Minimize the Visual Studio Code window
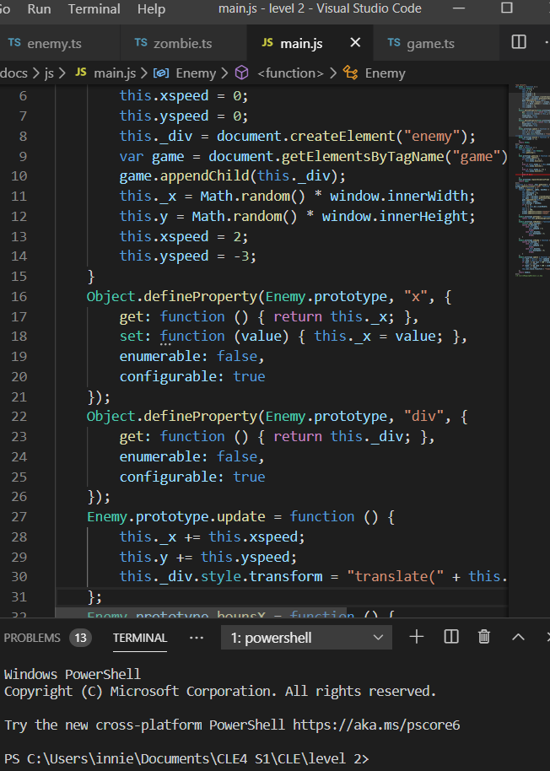550x771 pixels. [x=459, y=8]
